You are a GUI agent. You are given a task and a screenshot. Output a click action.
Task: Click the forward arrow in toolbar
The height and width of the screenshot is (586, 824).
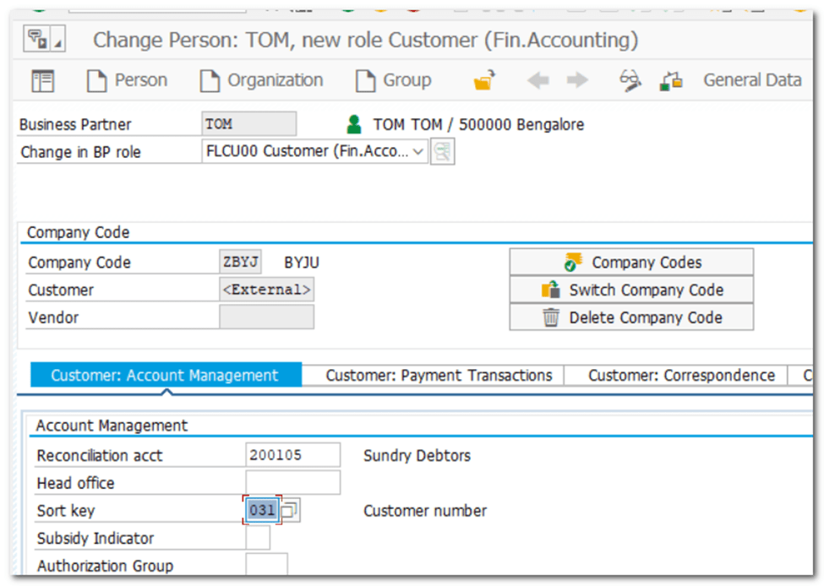point(577,81)
